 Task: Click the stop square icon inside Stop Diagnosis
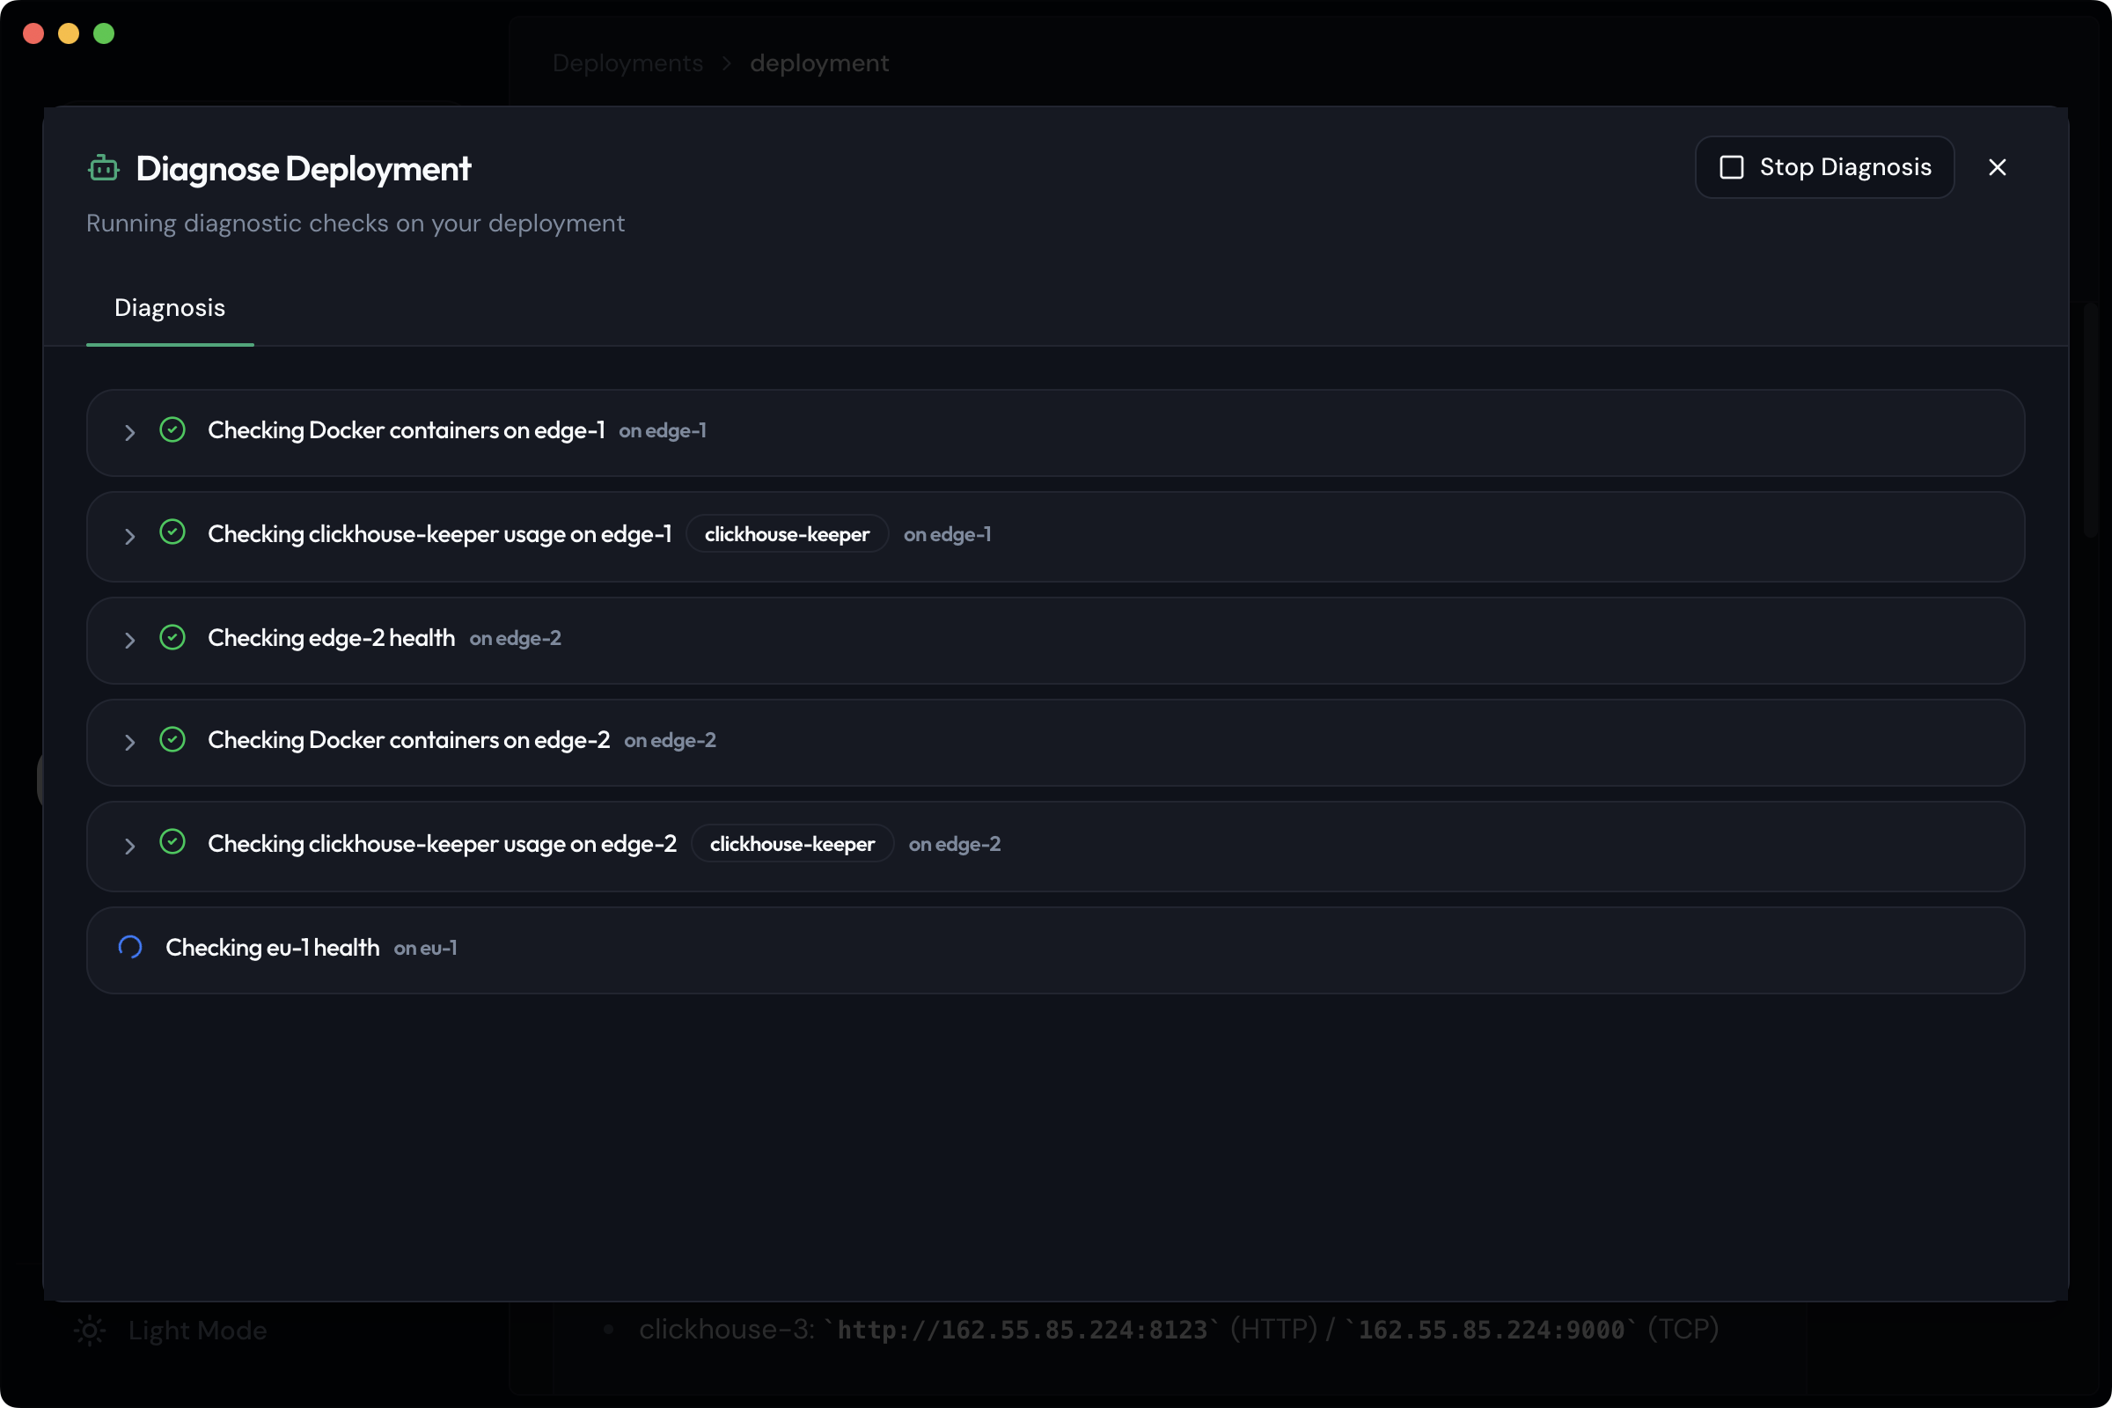(x=1732, y=167)
